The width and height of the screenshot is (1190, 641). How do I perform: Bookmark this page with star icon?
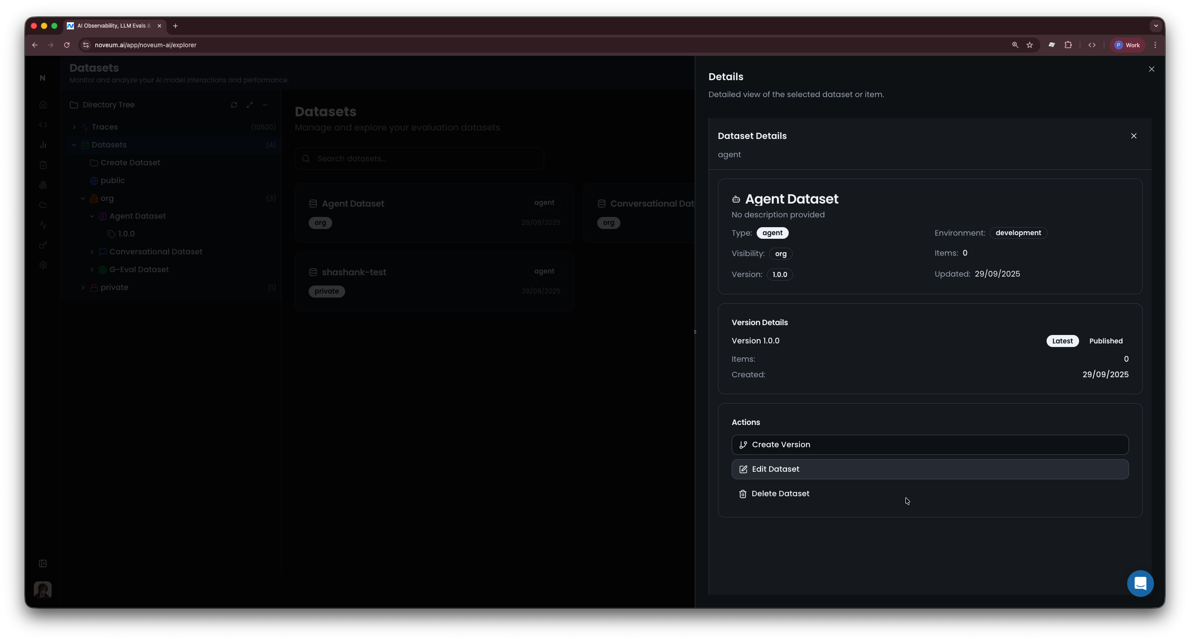(1029, 45)
